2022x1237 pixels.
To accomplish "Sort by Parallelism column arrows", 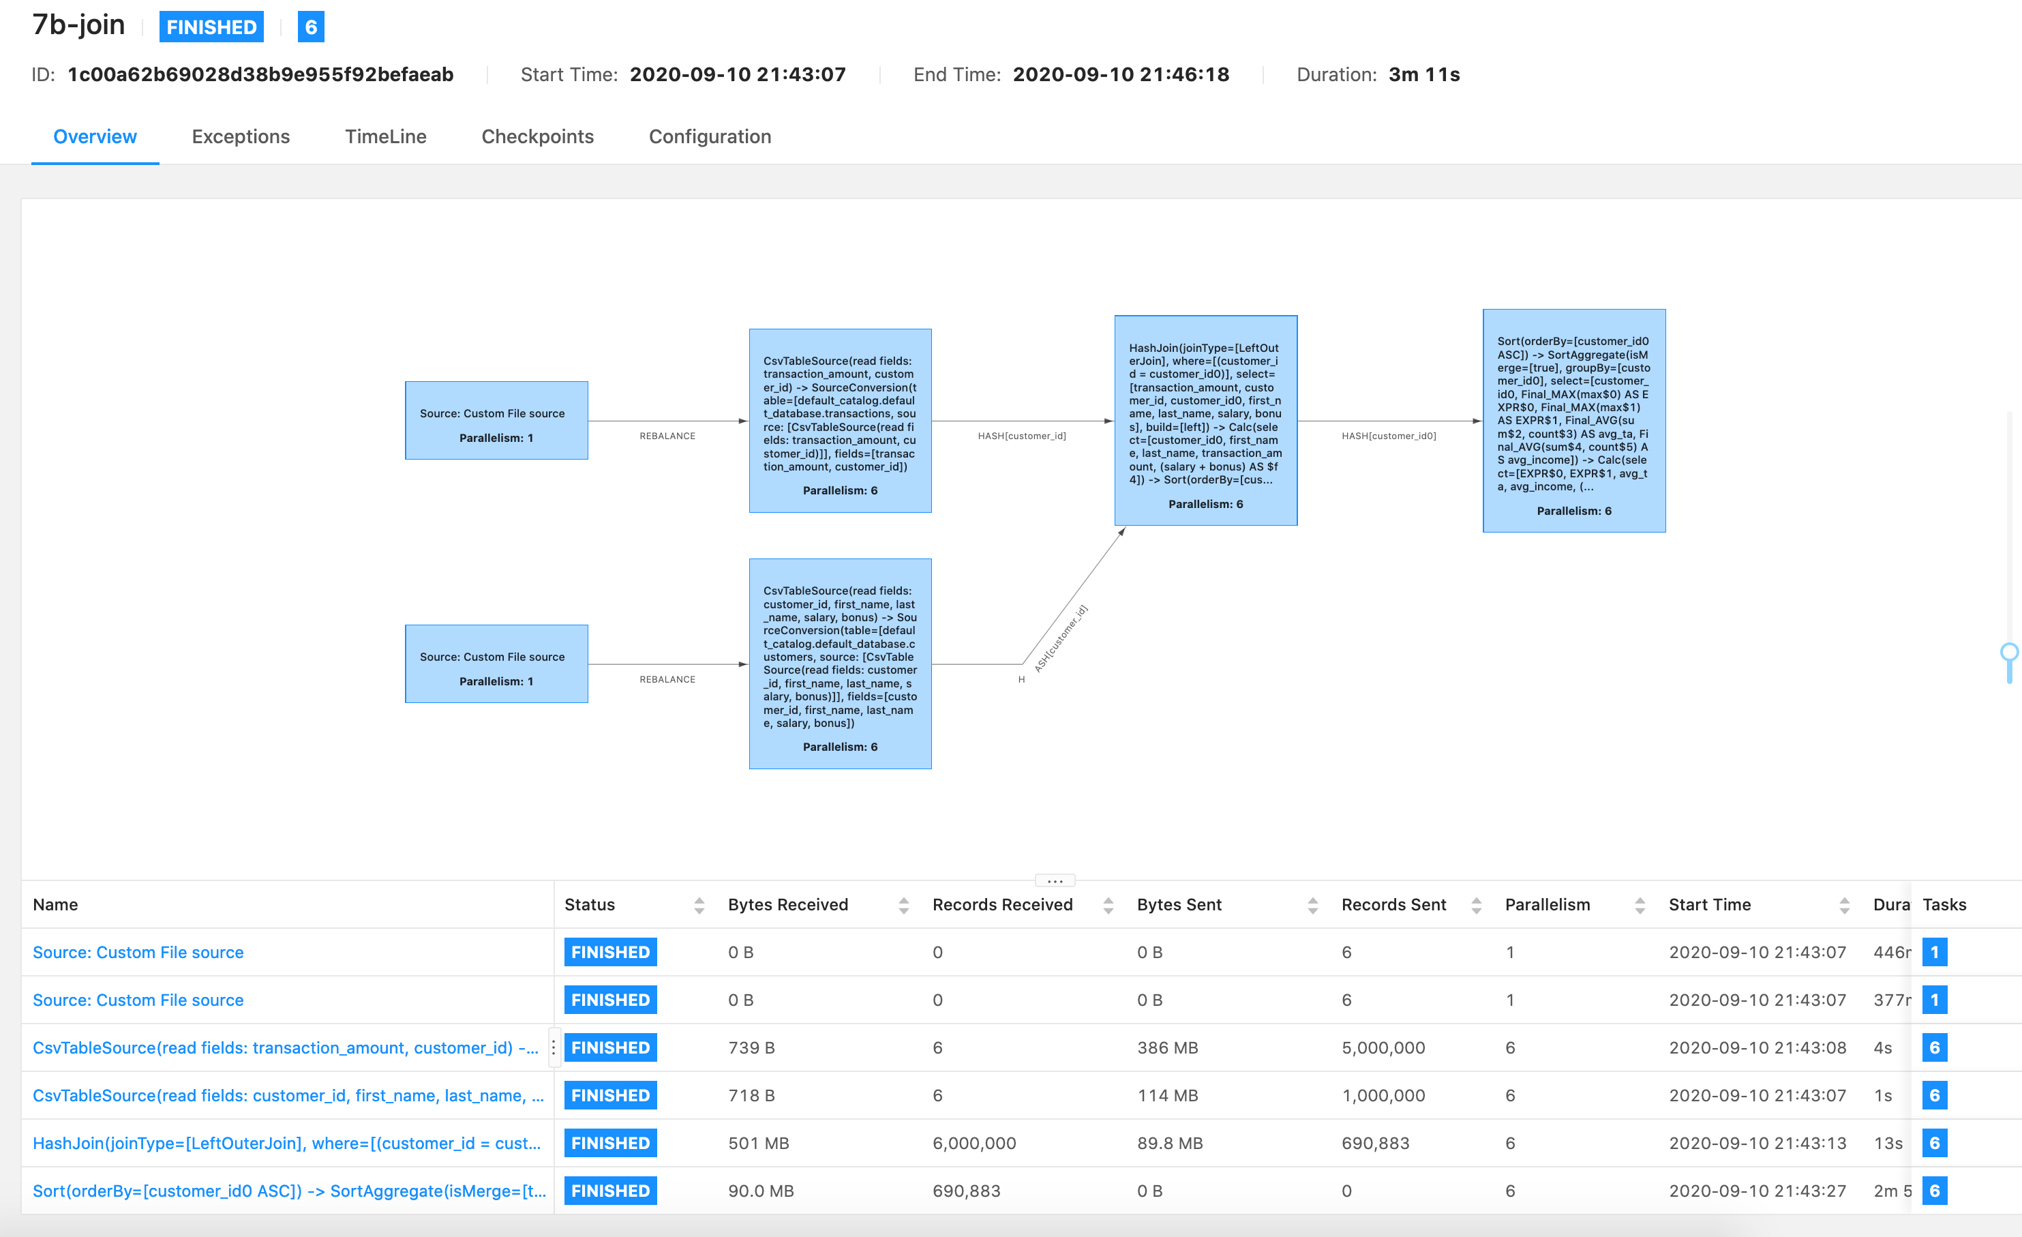I will coord(1639,904).
